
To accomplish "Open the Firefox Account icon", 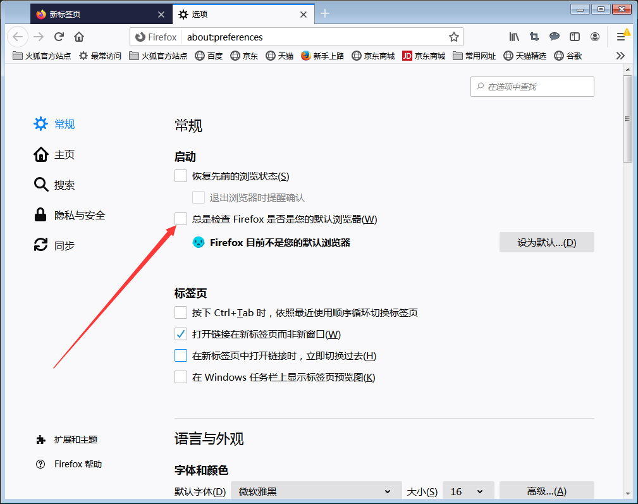I will (x=594, y=37).
